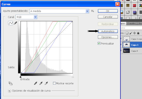Viewport: 142px width, 99px height.
Task: Expand Opciones de visualización de curva
Action: (x=9, y=91)
